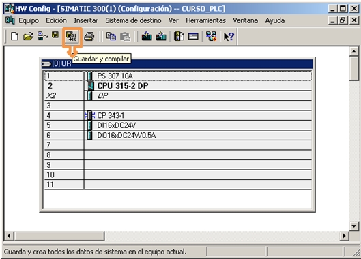Open the Sistema de destino menu
The width and height of the screenshot is (361, 259).
coord(133,20)
